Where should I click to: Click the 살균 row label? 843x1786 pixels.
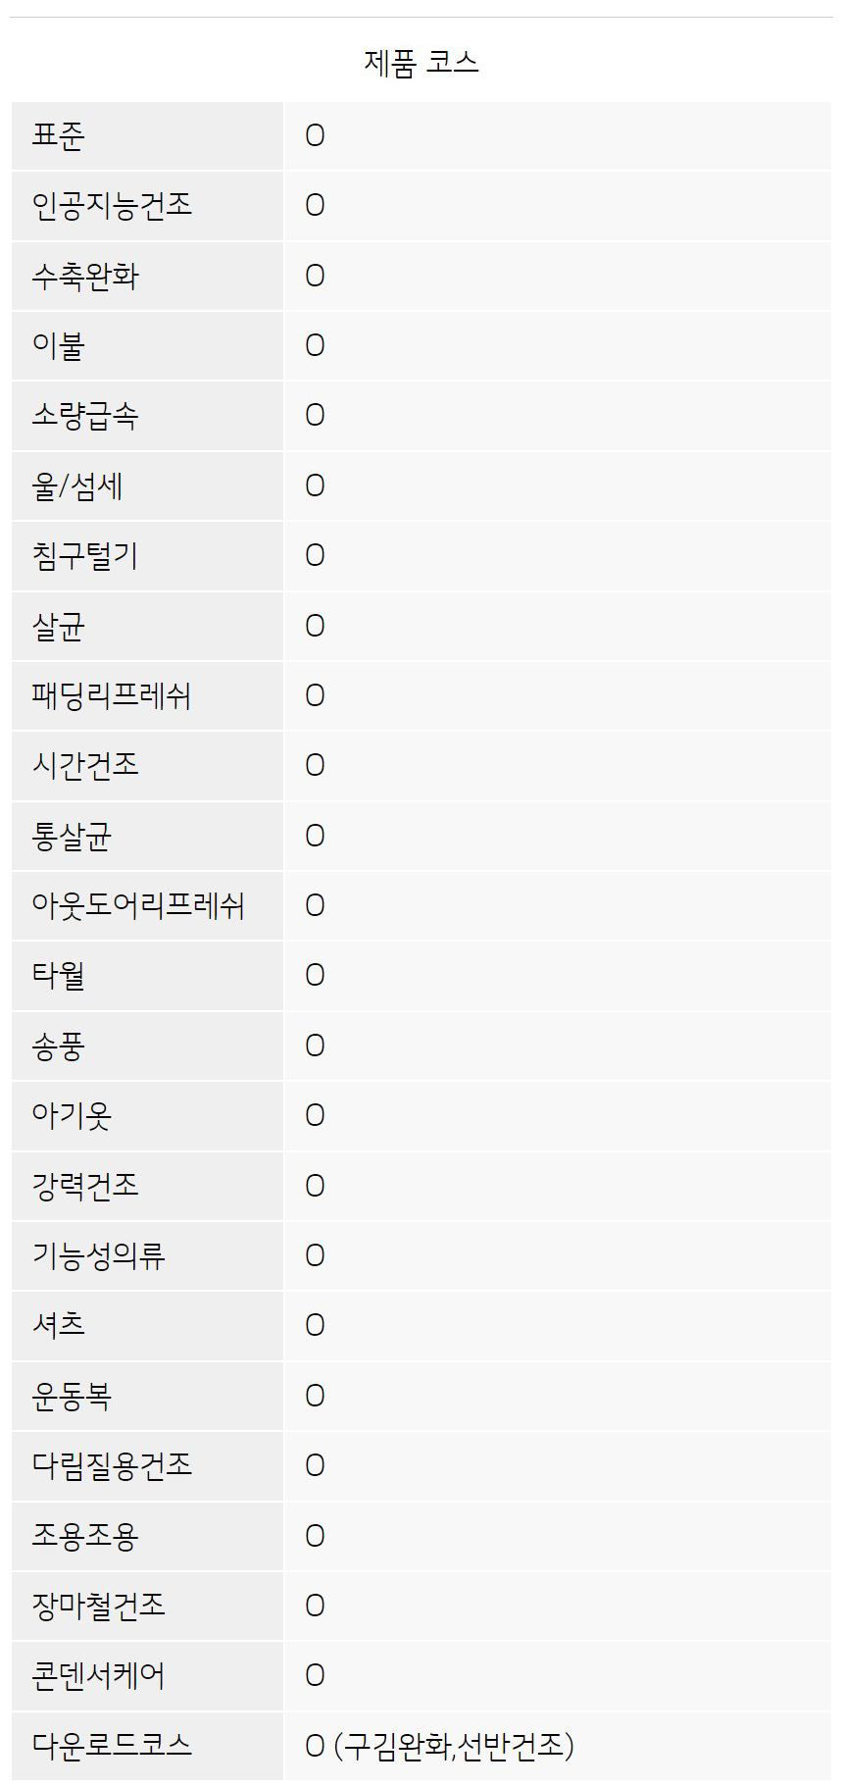tap(59, 626)
